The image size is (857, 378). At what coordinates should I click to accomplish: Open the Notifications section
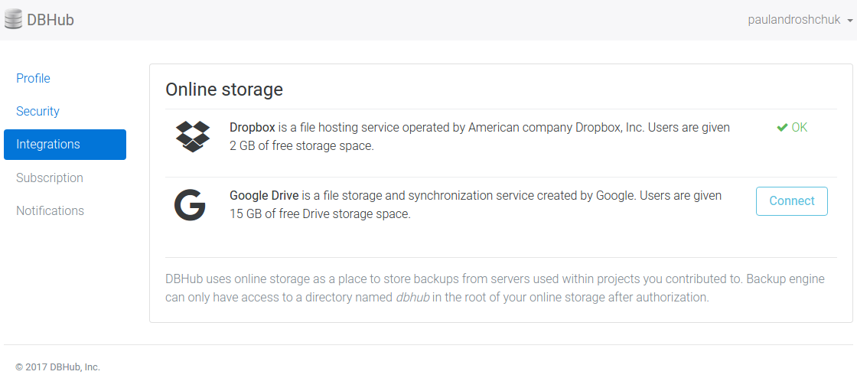pos(50,210)
